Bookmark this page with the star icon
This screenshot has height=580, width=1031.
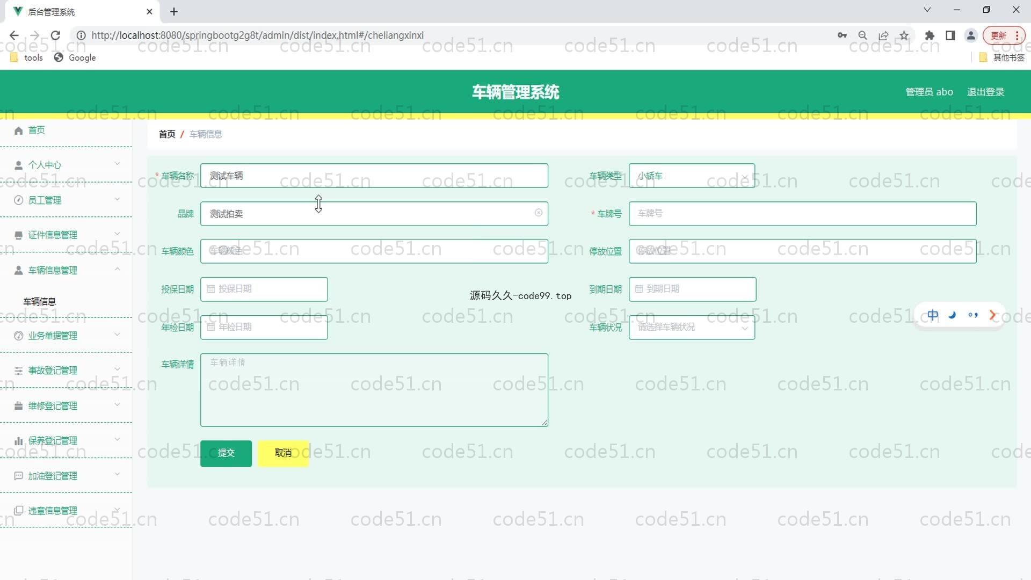(904, 35)
